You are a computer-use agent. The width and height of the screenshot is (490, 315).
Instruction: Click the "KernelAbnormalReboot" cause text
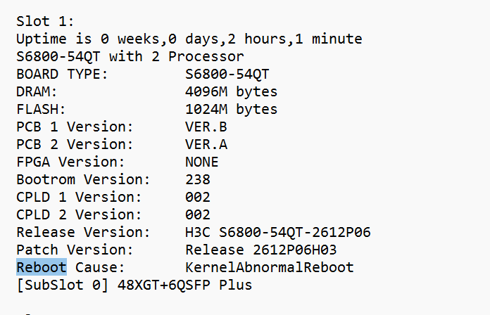[270, 267]
